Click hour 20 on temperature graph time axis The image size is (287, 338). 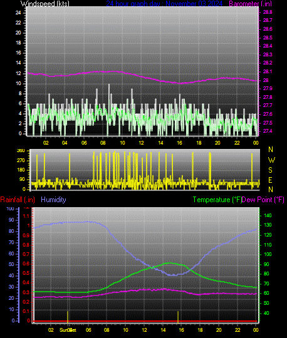pyautogui.click(x=219, y=330)
